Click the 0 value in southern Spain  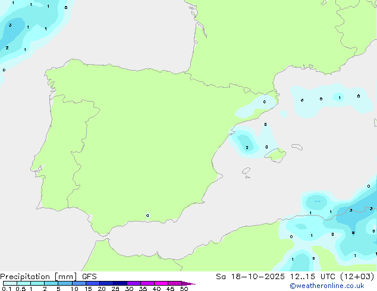tap(147, 216)
